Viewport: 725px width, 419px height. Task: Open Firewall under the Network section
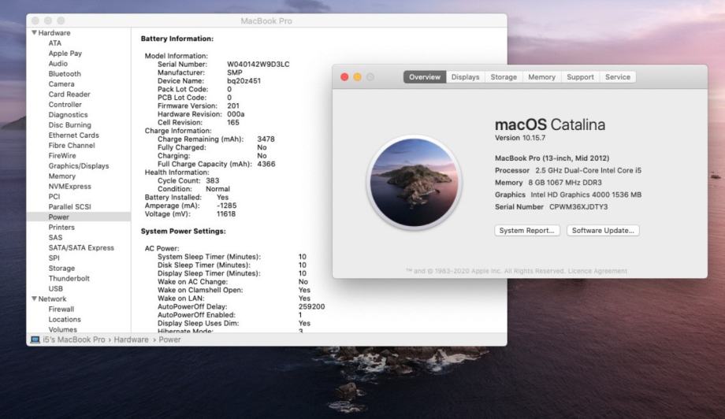61,310
